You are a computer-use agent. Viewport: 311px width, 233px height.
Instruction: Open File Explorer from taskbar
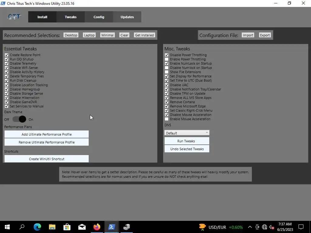pos(52,227)
